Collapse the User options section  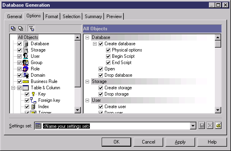pos(88,100)
